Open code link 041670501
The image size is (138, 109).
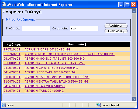[12, 68]
